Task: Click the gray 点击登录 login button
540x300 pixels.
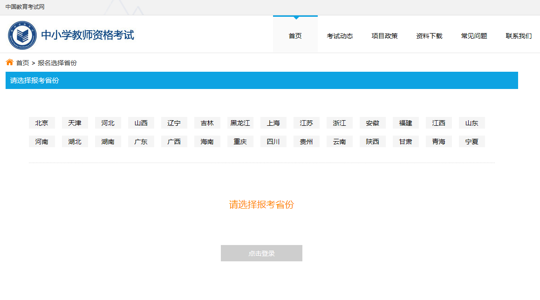Action: [261, 253]
